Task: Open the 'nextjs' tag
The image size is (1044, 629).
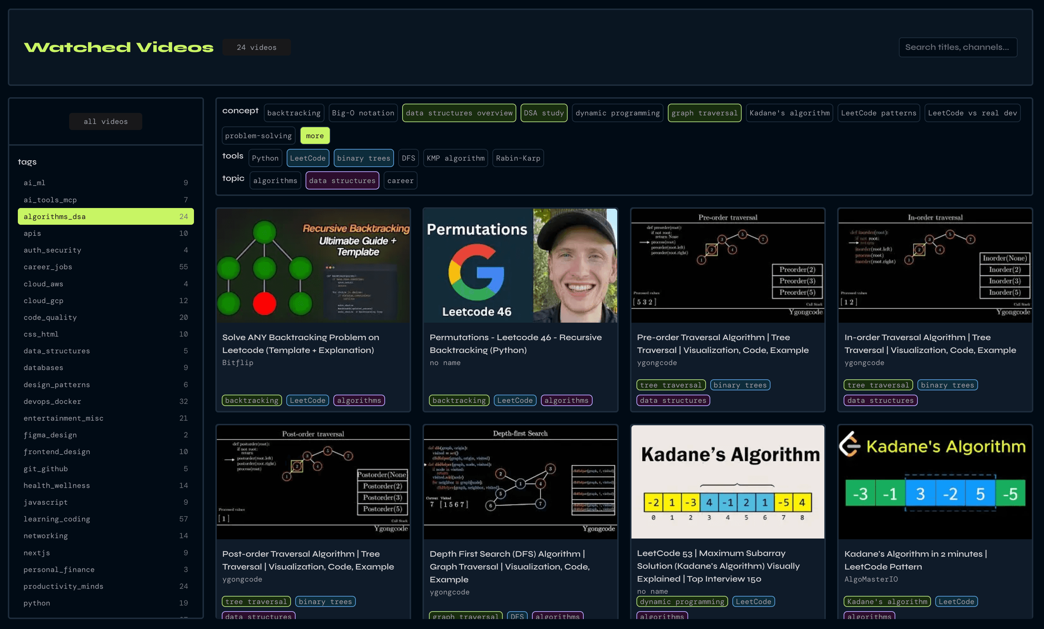Action: (x=106, y=552)
